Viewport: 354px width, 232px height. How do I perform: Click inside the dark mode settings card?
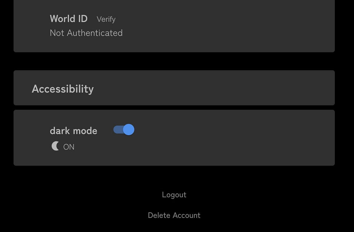tap(174, 137)
